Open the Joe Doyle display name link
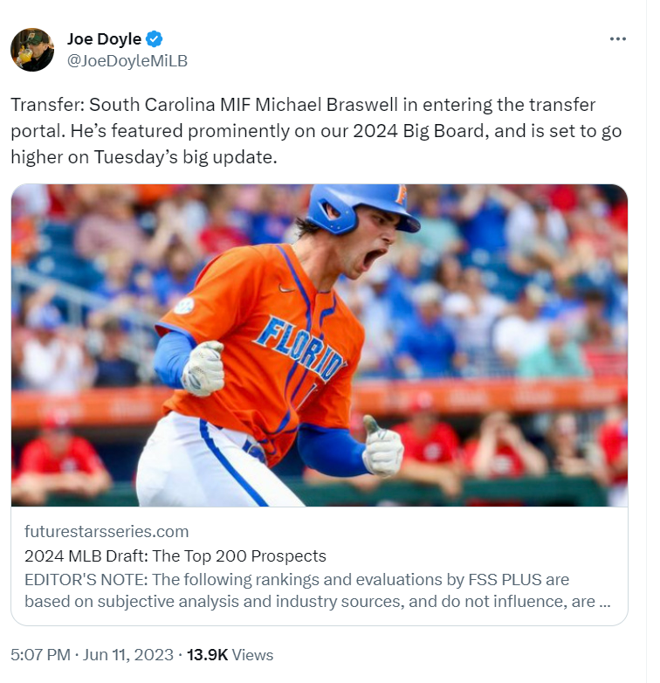Screen dimensions: 660x683 pos(104,38)
